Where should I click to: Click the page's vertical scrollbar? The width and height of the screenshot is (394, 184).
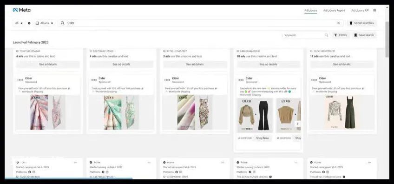(x=387, y=39)
